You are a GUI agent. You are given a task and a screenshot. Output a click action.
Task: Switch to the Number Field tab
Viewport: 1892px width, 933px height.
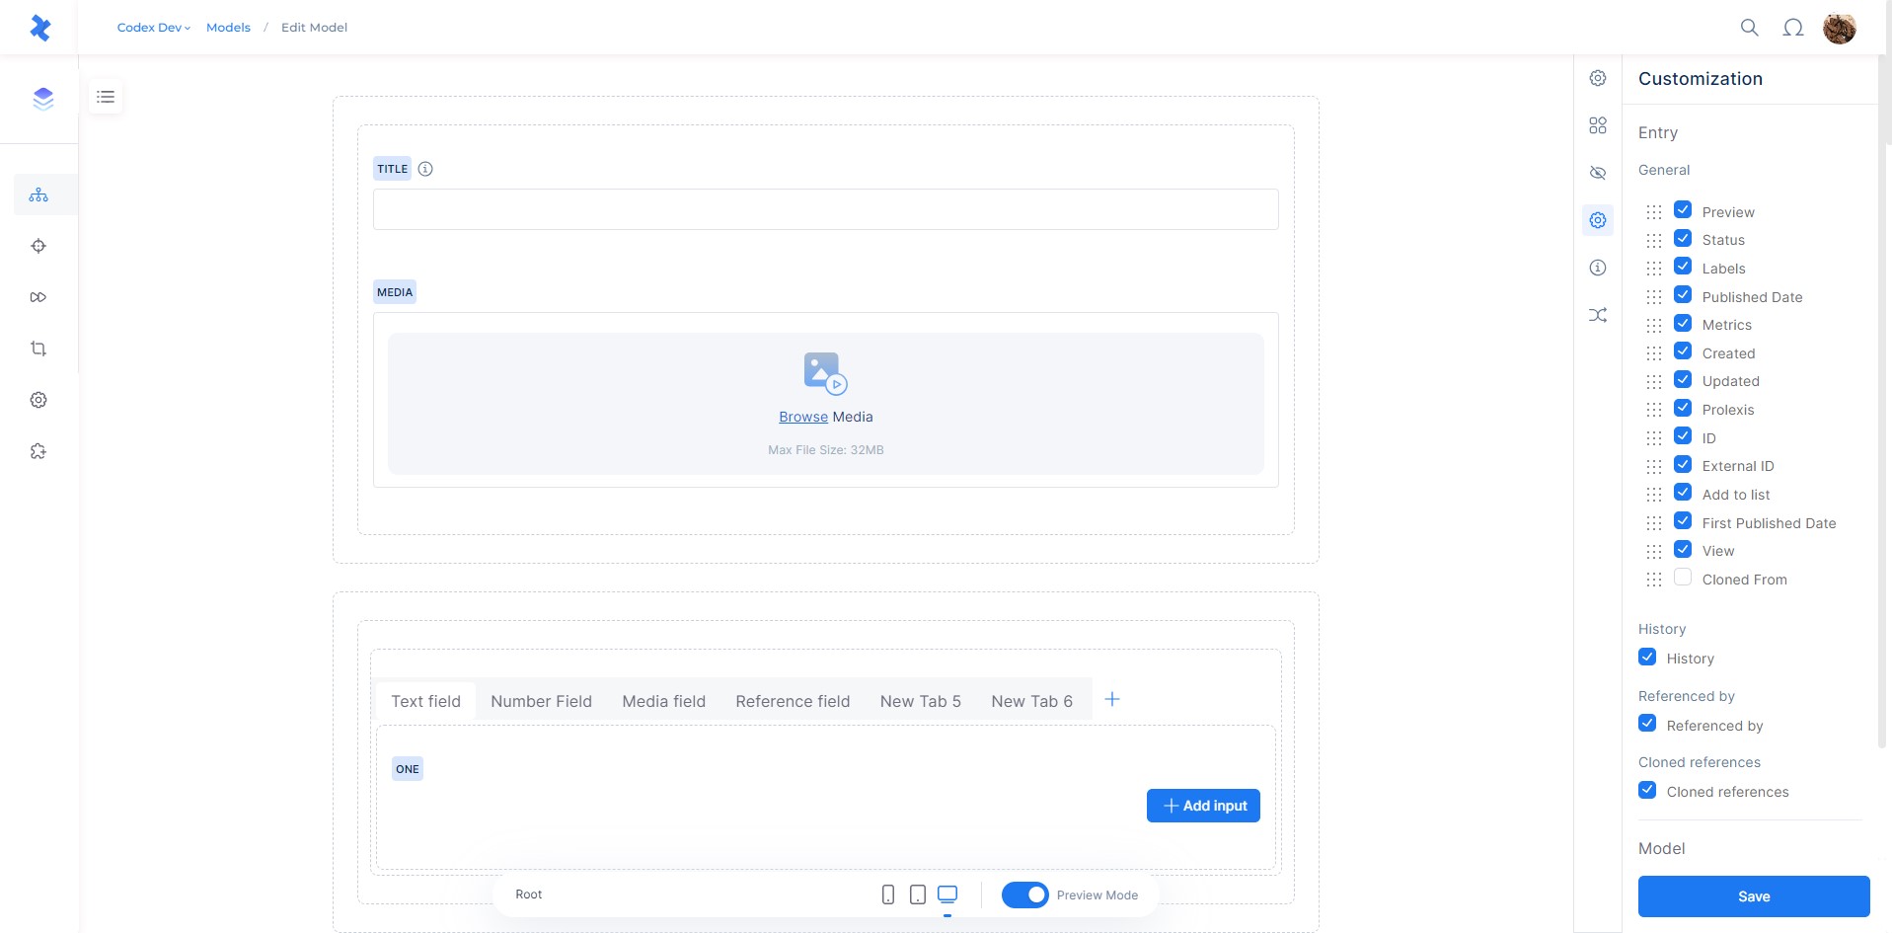click(x=541, y=701)
